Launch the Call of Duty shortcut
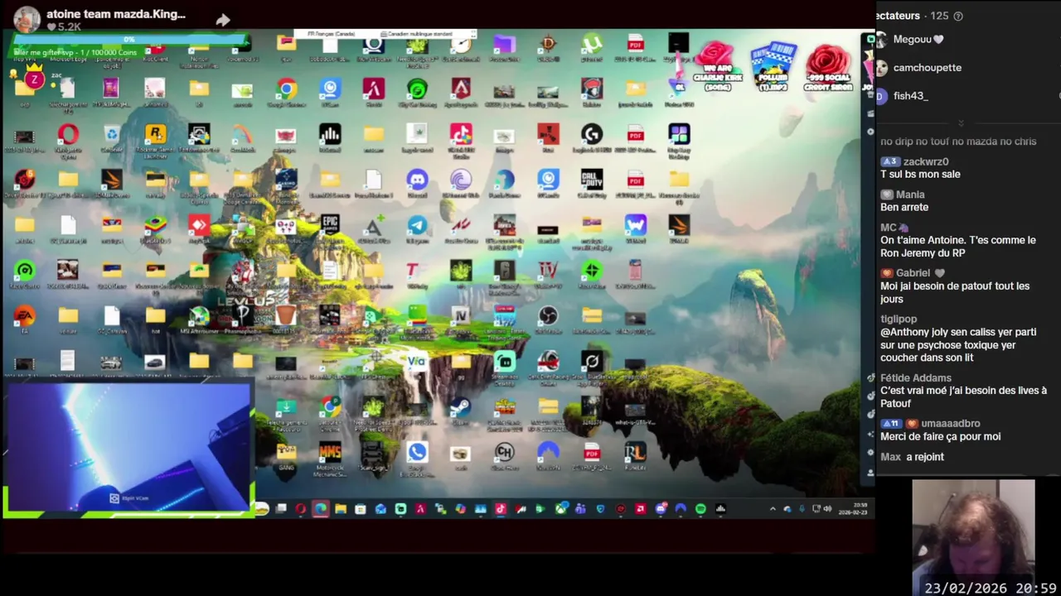Screen dimensions: 1061x596 591,180
